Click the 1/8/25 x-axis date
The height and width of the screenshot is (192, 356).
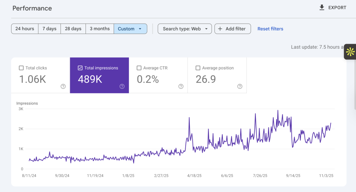[128, 176]
